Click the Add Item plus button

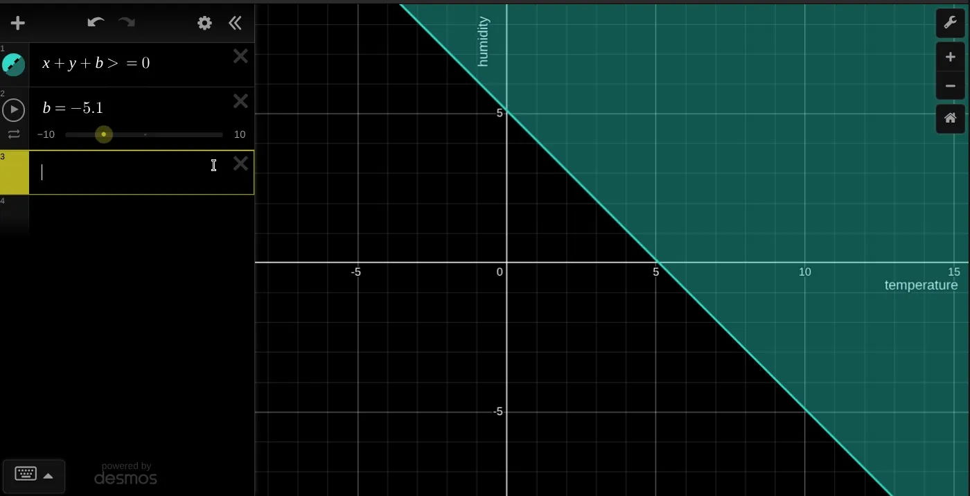[18, 24]
